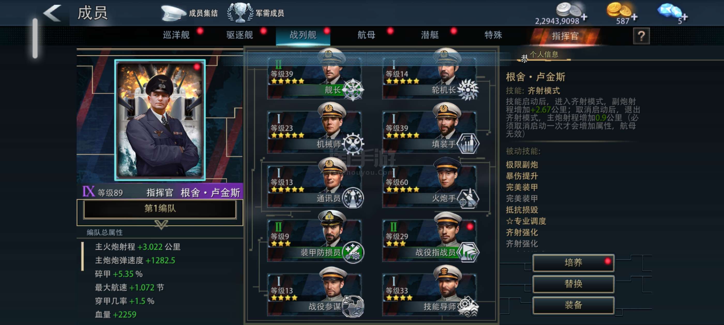The height and width of the screenshot is (325, 724).
Task: Select the commander 根舍·卢金斯 portrait card
Action: click(x=160, y=120)
